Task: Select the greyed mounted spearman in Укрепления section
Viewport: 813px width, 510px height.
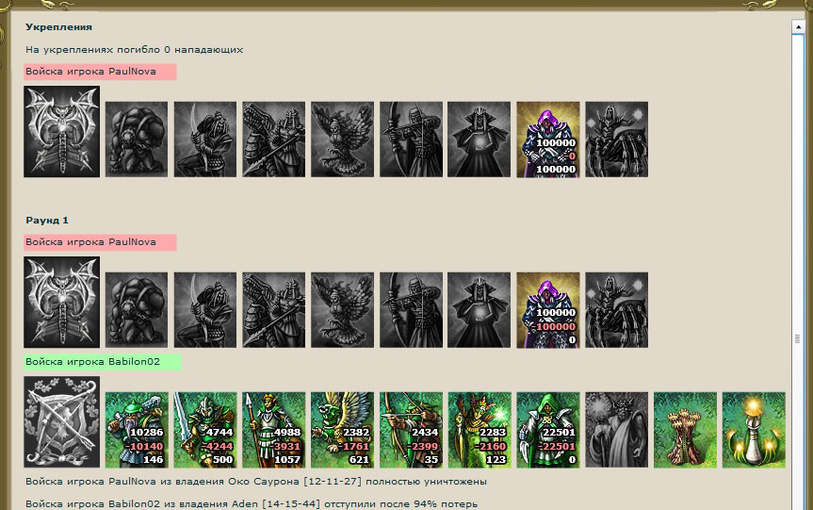Action: [273, 139]
